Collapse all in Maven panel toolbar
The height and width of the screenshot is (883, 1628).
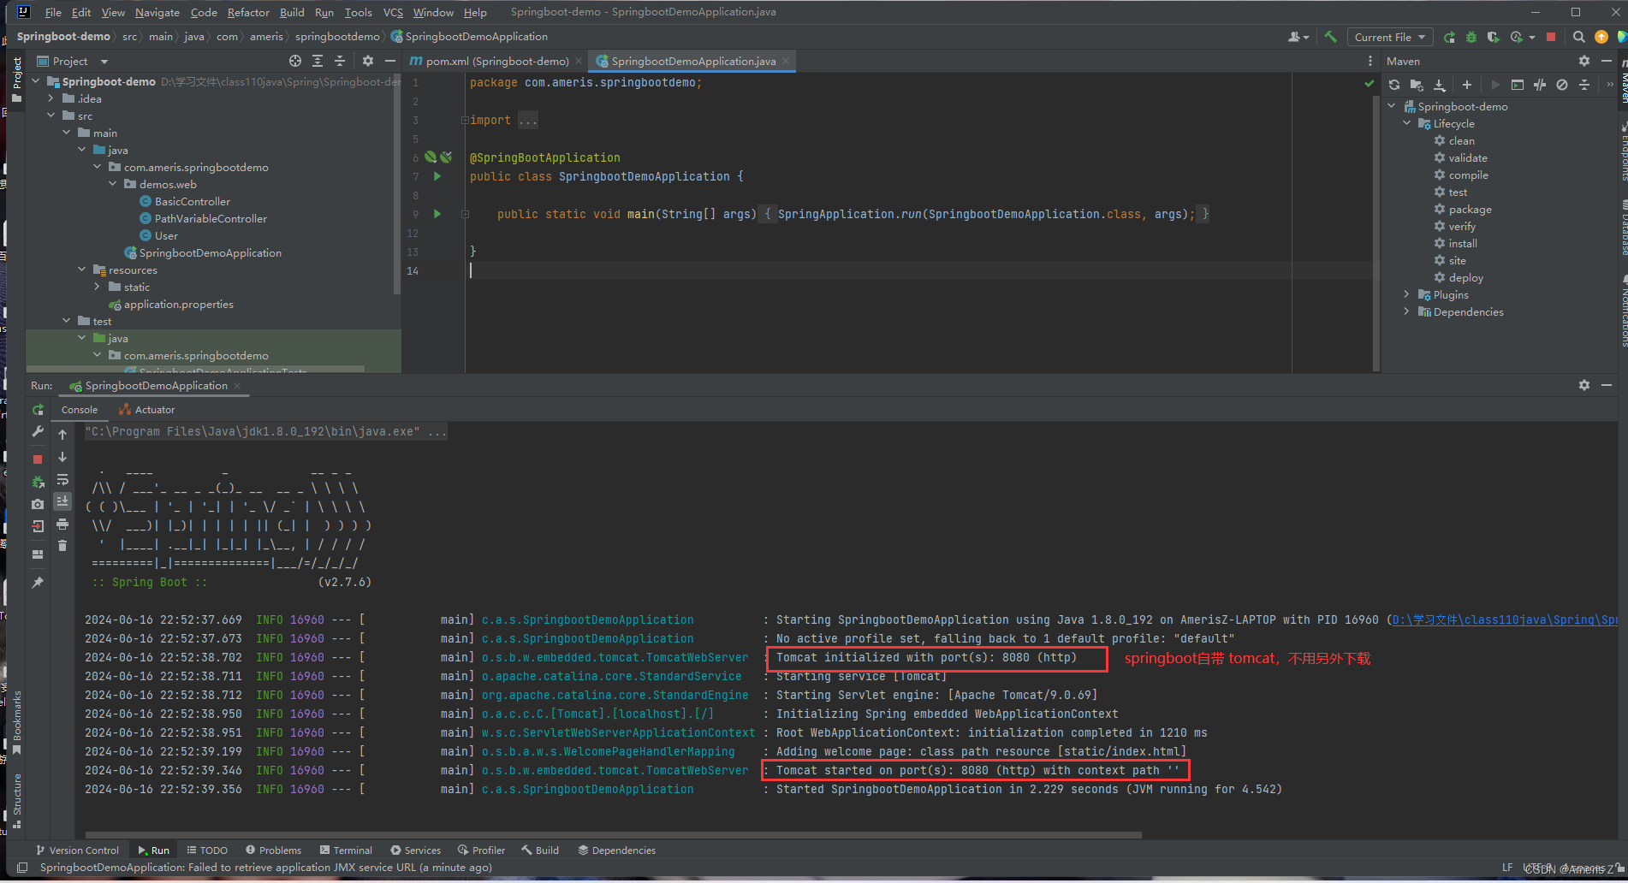coord(1584,85)
